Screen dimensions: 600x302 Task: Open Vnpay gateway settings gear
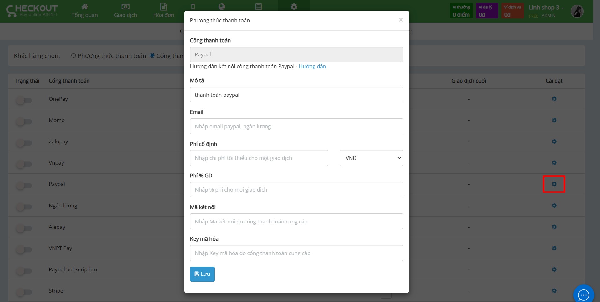(x=554, y=163)
